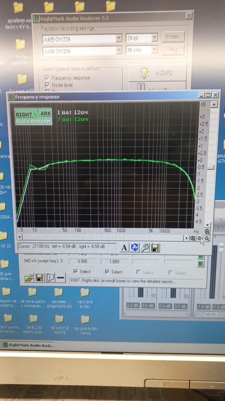Uncheck the Noise level test checkbox

(x=47, y=85)
